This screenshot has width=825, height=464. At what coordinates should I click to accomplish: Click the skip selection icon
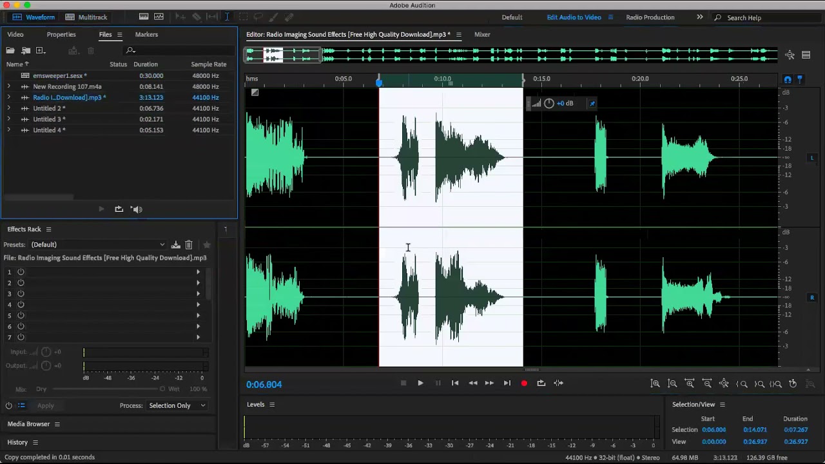pos(558,383)
